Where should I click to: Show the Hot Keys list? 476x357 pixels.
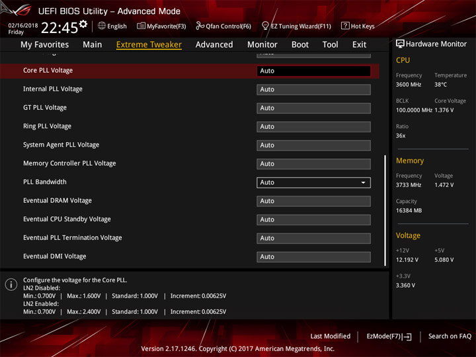click(358, 26)
